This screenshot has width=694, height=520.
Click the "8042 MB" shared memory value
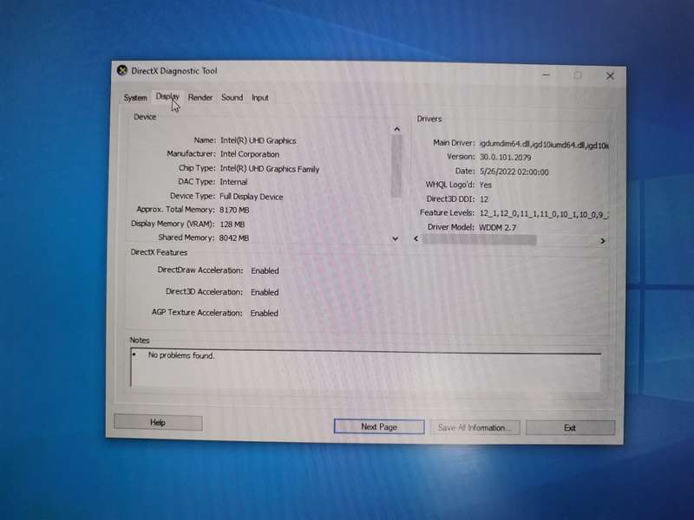[233, 237]
